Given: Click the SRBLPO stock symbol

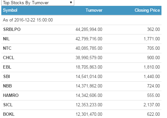Looking at the screenshot, I should 12,29.
